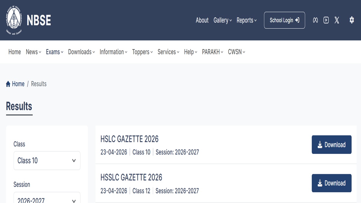Expand the Gallery menu
Screen dimensions: 361x203
223,20
